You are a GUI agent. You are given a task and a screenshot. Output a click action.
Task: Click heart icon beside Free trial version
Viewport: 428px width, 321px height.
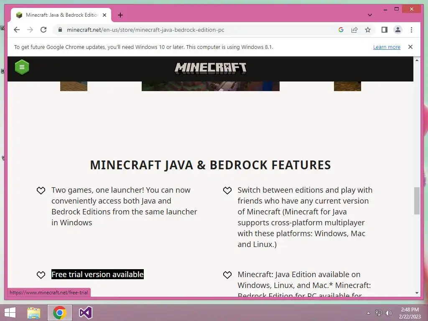(x=41, y=275)
